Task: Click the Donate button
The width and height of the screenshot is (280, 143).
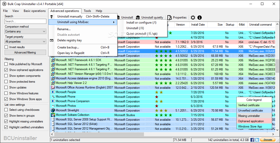Action: point(268,140)
